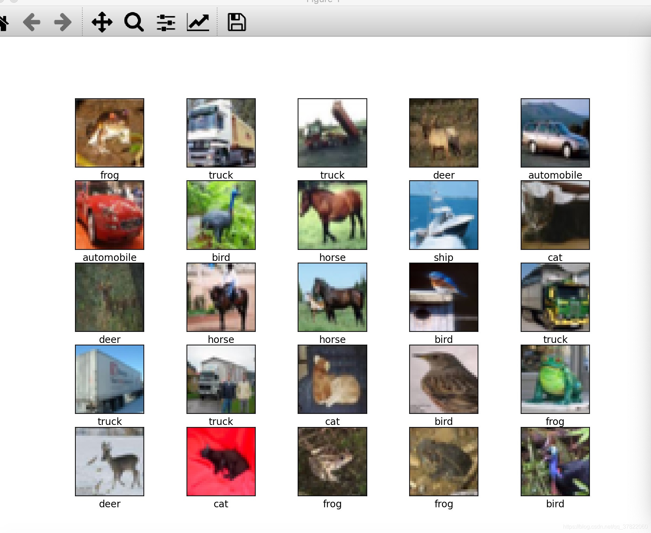Select the green frog statue image

tap(555, 379)
